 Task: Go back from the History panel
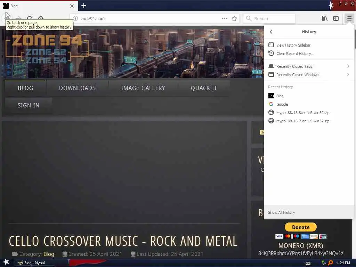pyautogui.click(x=271, y=32)
